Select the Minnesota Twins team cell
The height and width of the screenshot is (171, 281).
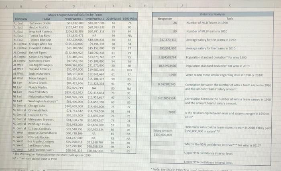(x=46, y=61)
